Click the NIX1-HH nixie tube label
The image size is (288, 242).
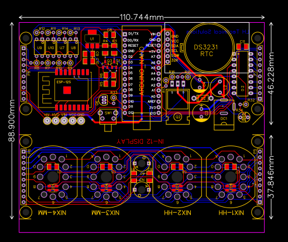231,213
